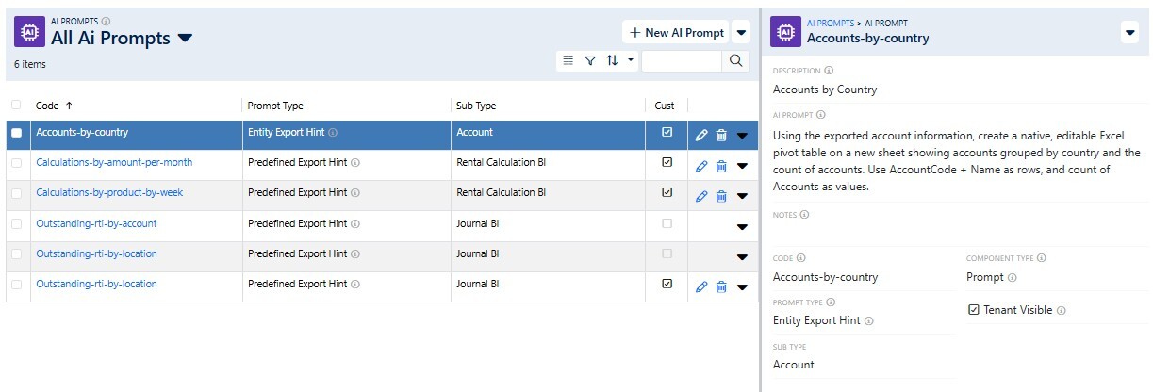Click the New AI Prompt button
Viewport: 1153px width, 392px height.
coord(676,33)
